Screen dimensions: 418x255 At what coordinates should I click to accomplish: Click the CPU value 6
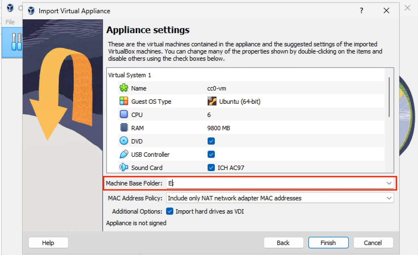pyautogui.click(x=209, y=115)
